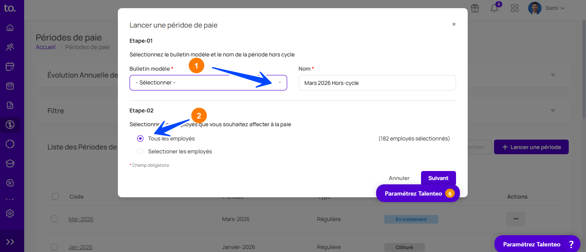Click the notifications bell icon
The width and height of the screenshot is (586, 252).
point(494,8)
